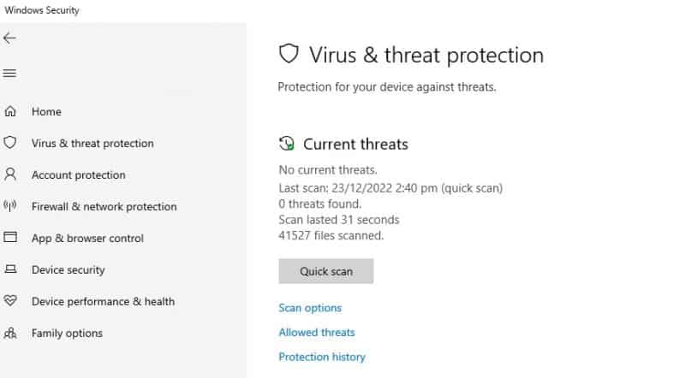The width and height of the screenshot is (685, 378).
Task: Click the Family options people icon
Action: (x=10, y=333)
